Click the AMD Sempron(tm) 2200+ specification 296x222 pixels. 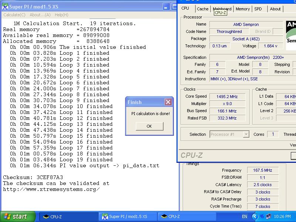253,57
